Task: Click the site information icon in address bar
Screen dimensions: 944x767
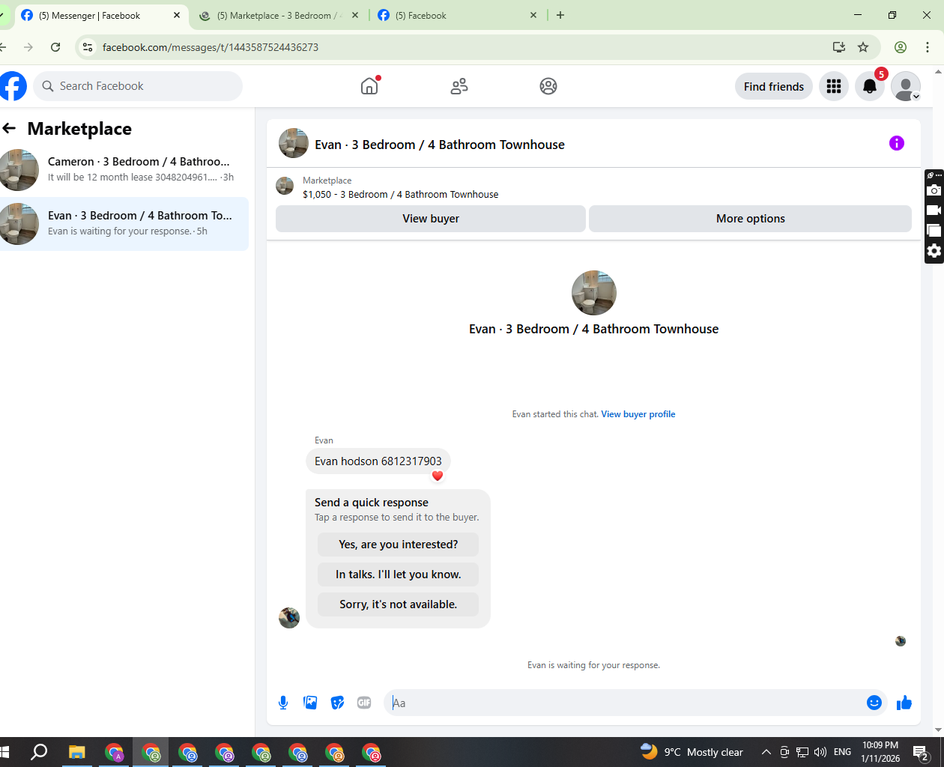Action: tap(88, 47)
